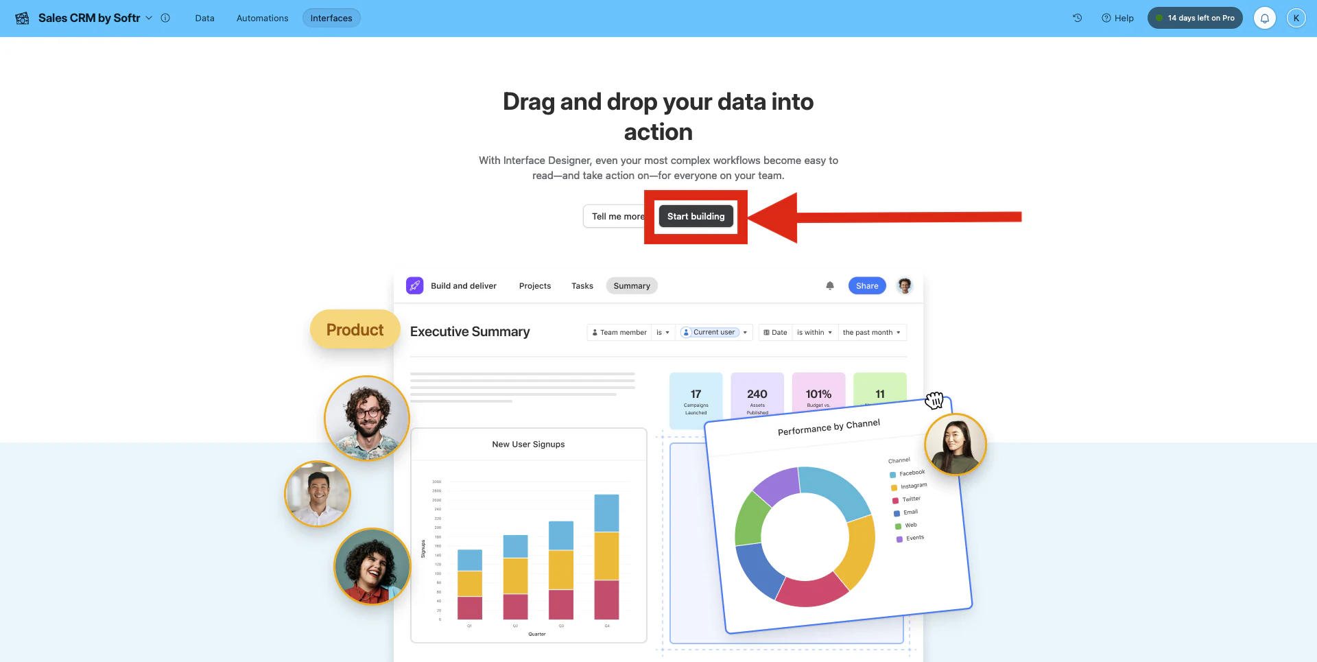Switch to the Data tab
The image size is (1317, 662).
pyautogui.click(x=204, y=19)
